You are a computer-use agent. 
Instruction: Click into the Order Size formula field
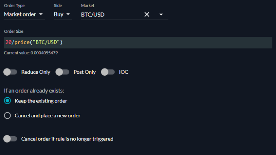tap(138, 43)
